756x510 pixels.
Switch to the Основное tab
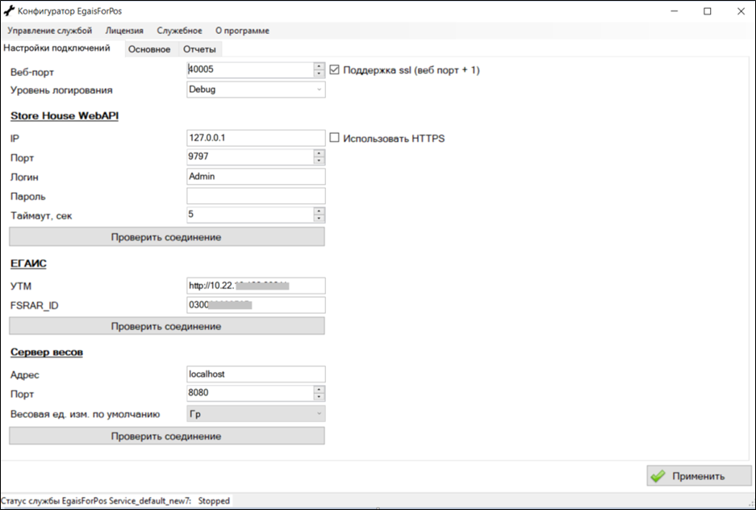pos(149,49)
